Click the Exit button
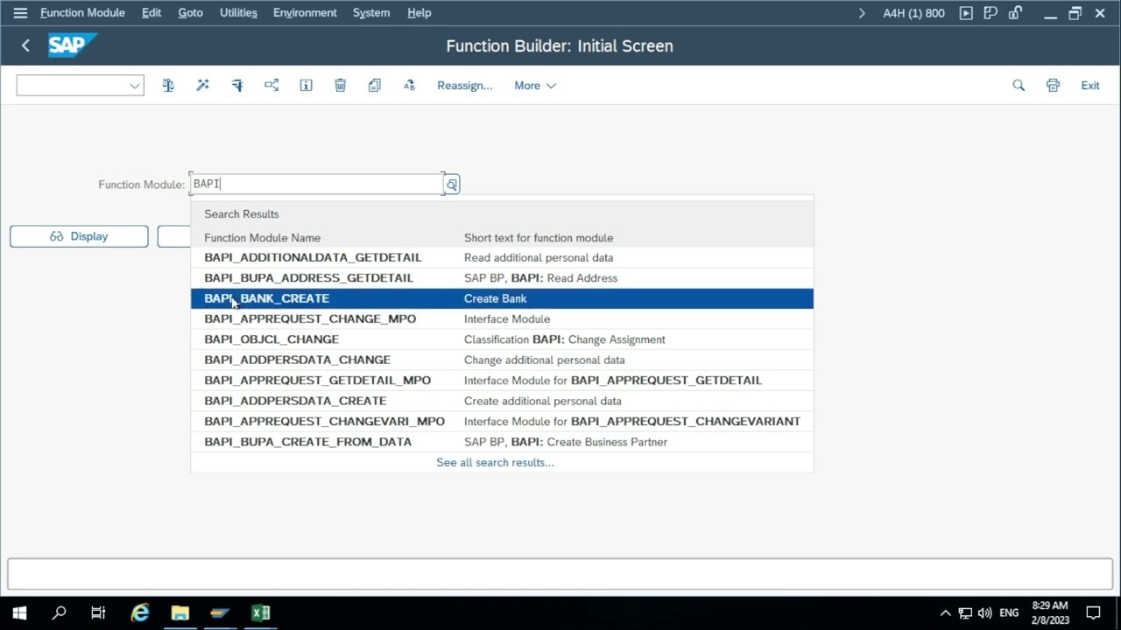Viewport: 1121px width, 630px height. point(1090,86)
